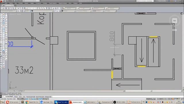Click the ViewCube Верх face
The width and height of the screenshot is (184, 104).
coord(175,21)
